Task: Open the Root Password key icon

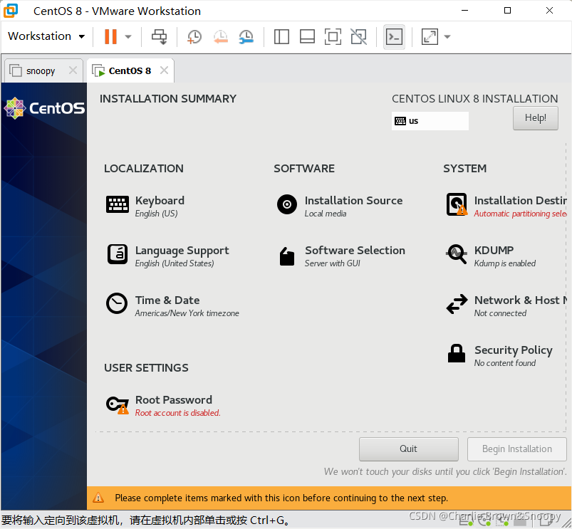Action: 118,405
